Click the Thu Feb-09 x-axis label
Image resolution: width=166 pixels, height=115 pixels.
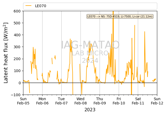click(100, 101)
